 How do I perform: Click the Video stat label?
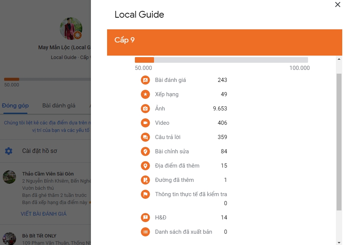pos(162,123)
